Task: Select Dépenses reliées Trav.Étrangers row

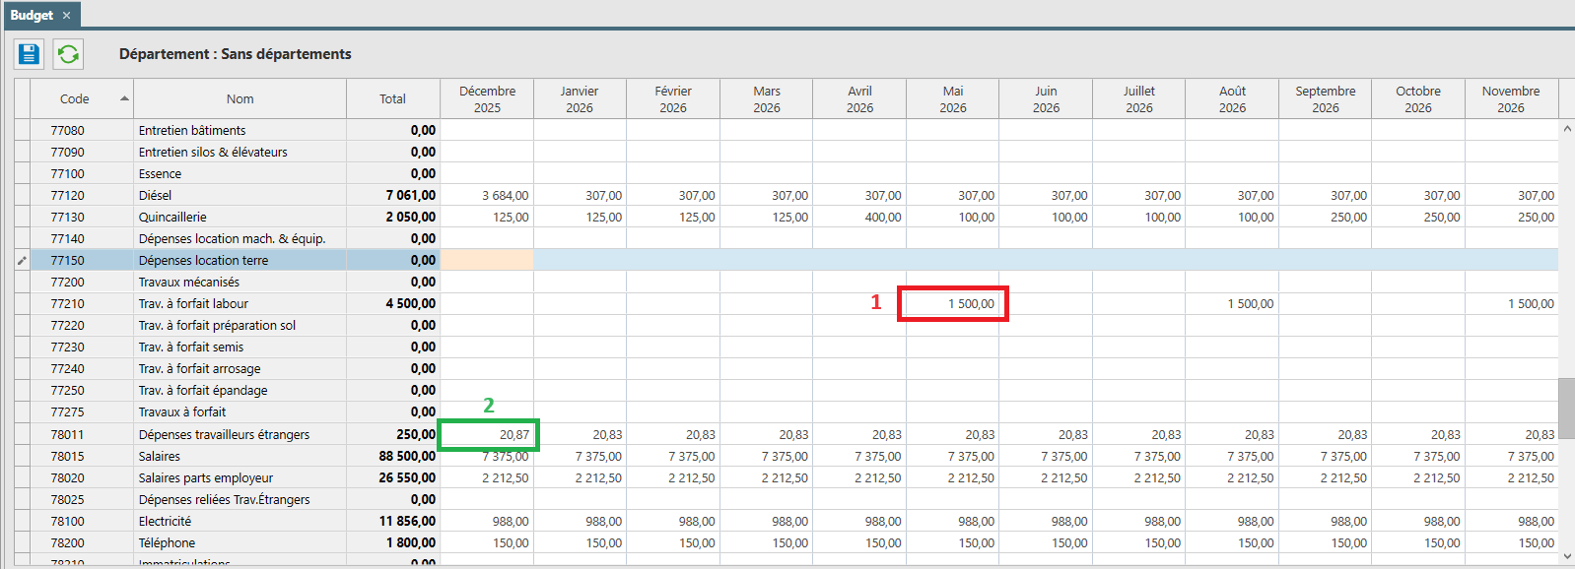Action: pyautogui.click(x=224, y=499)
